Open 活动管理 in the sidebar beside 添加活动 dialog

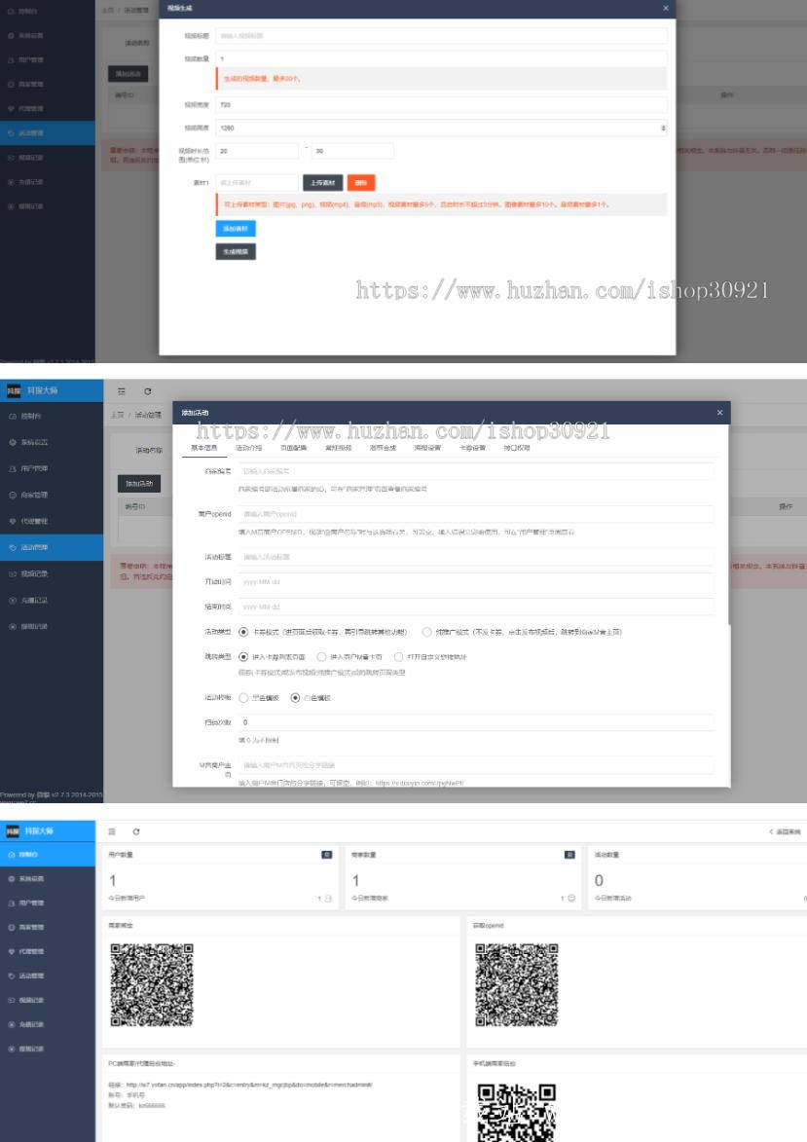(x=52, y=548)
